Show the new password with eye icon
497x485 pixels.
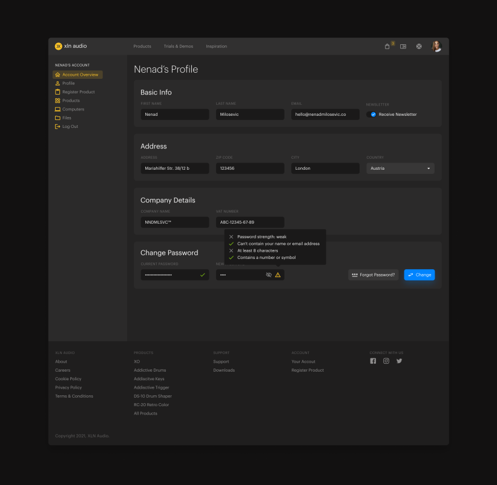pos(269,275)
